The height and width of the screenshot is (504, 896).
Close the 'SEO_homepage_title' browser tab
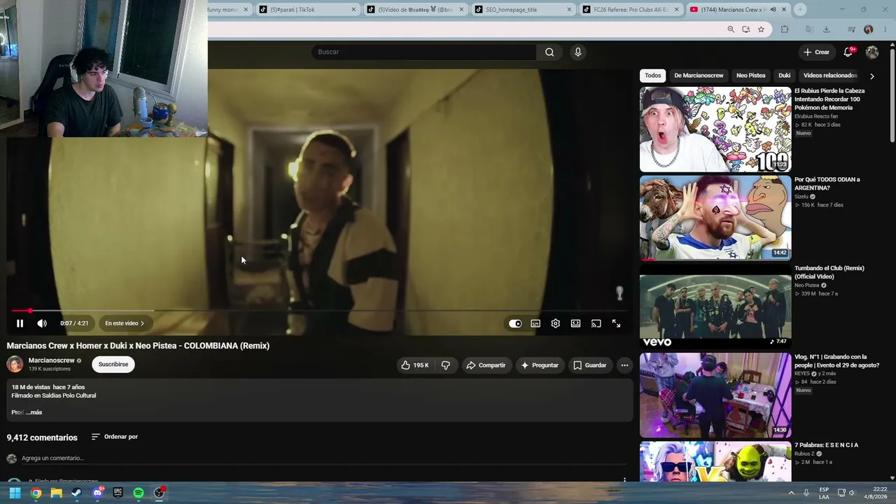click(x=569, y=10)
